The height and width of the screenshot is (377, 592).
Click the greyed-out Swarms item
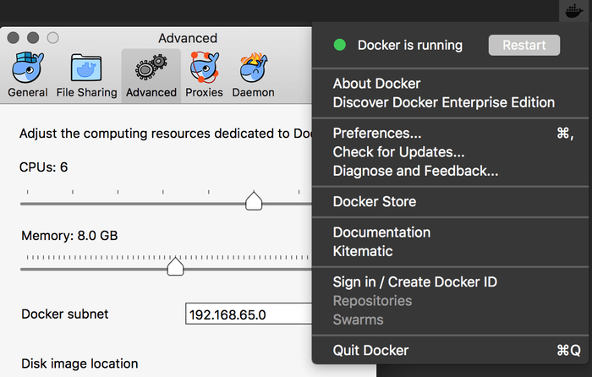[358, 320]
